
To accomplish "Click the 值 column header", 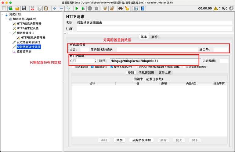I will (x=138, y=84).
